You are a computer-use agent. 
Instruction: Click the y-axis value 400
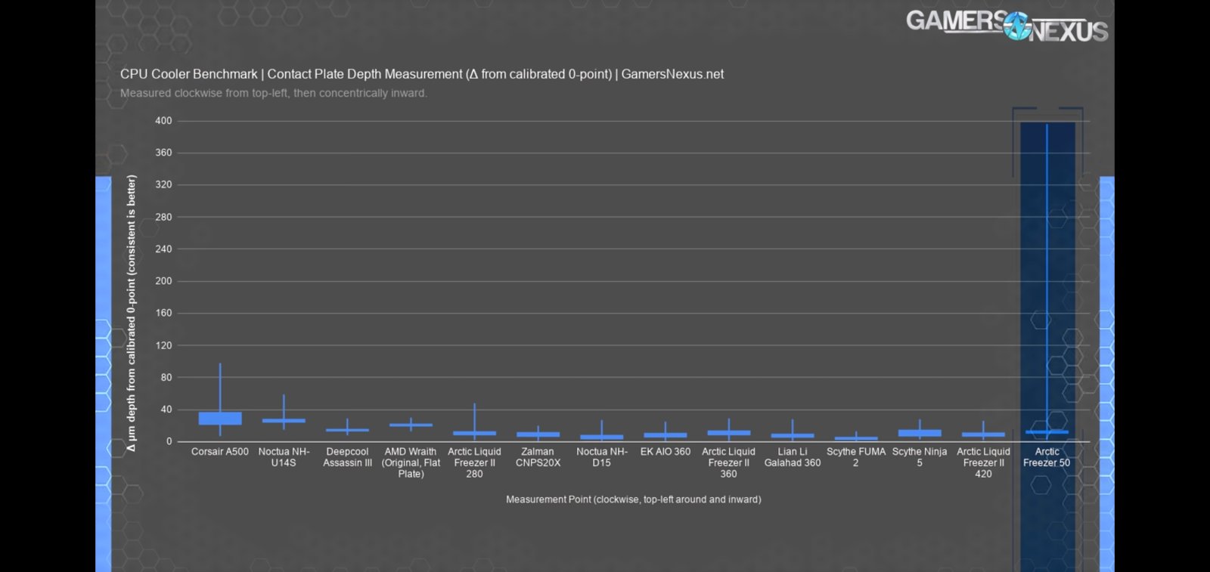(163, 121)
